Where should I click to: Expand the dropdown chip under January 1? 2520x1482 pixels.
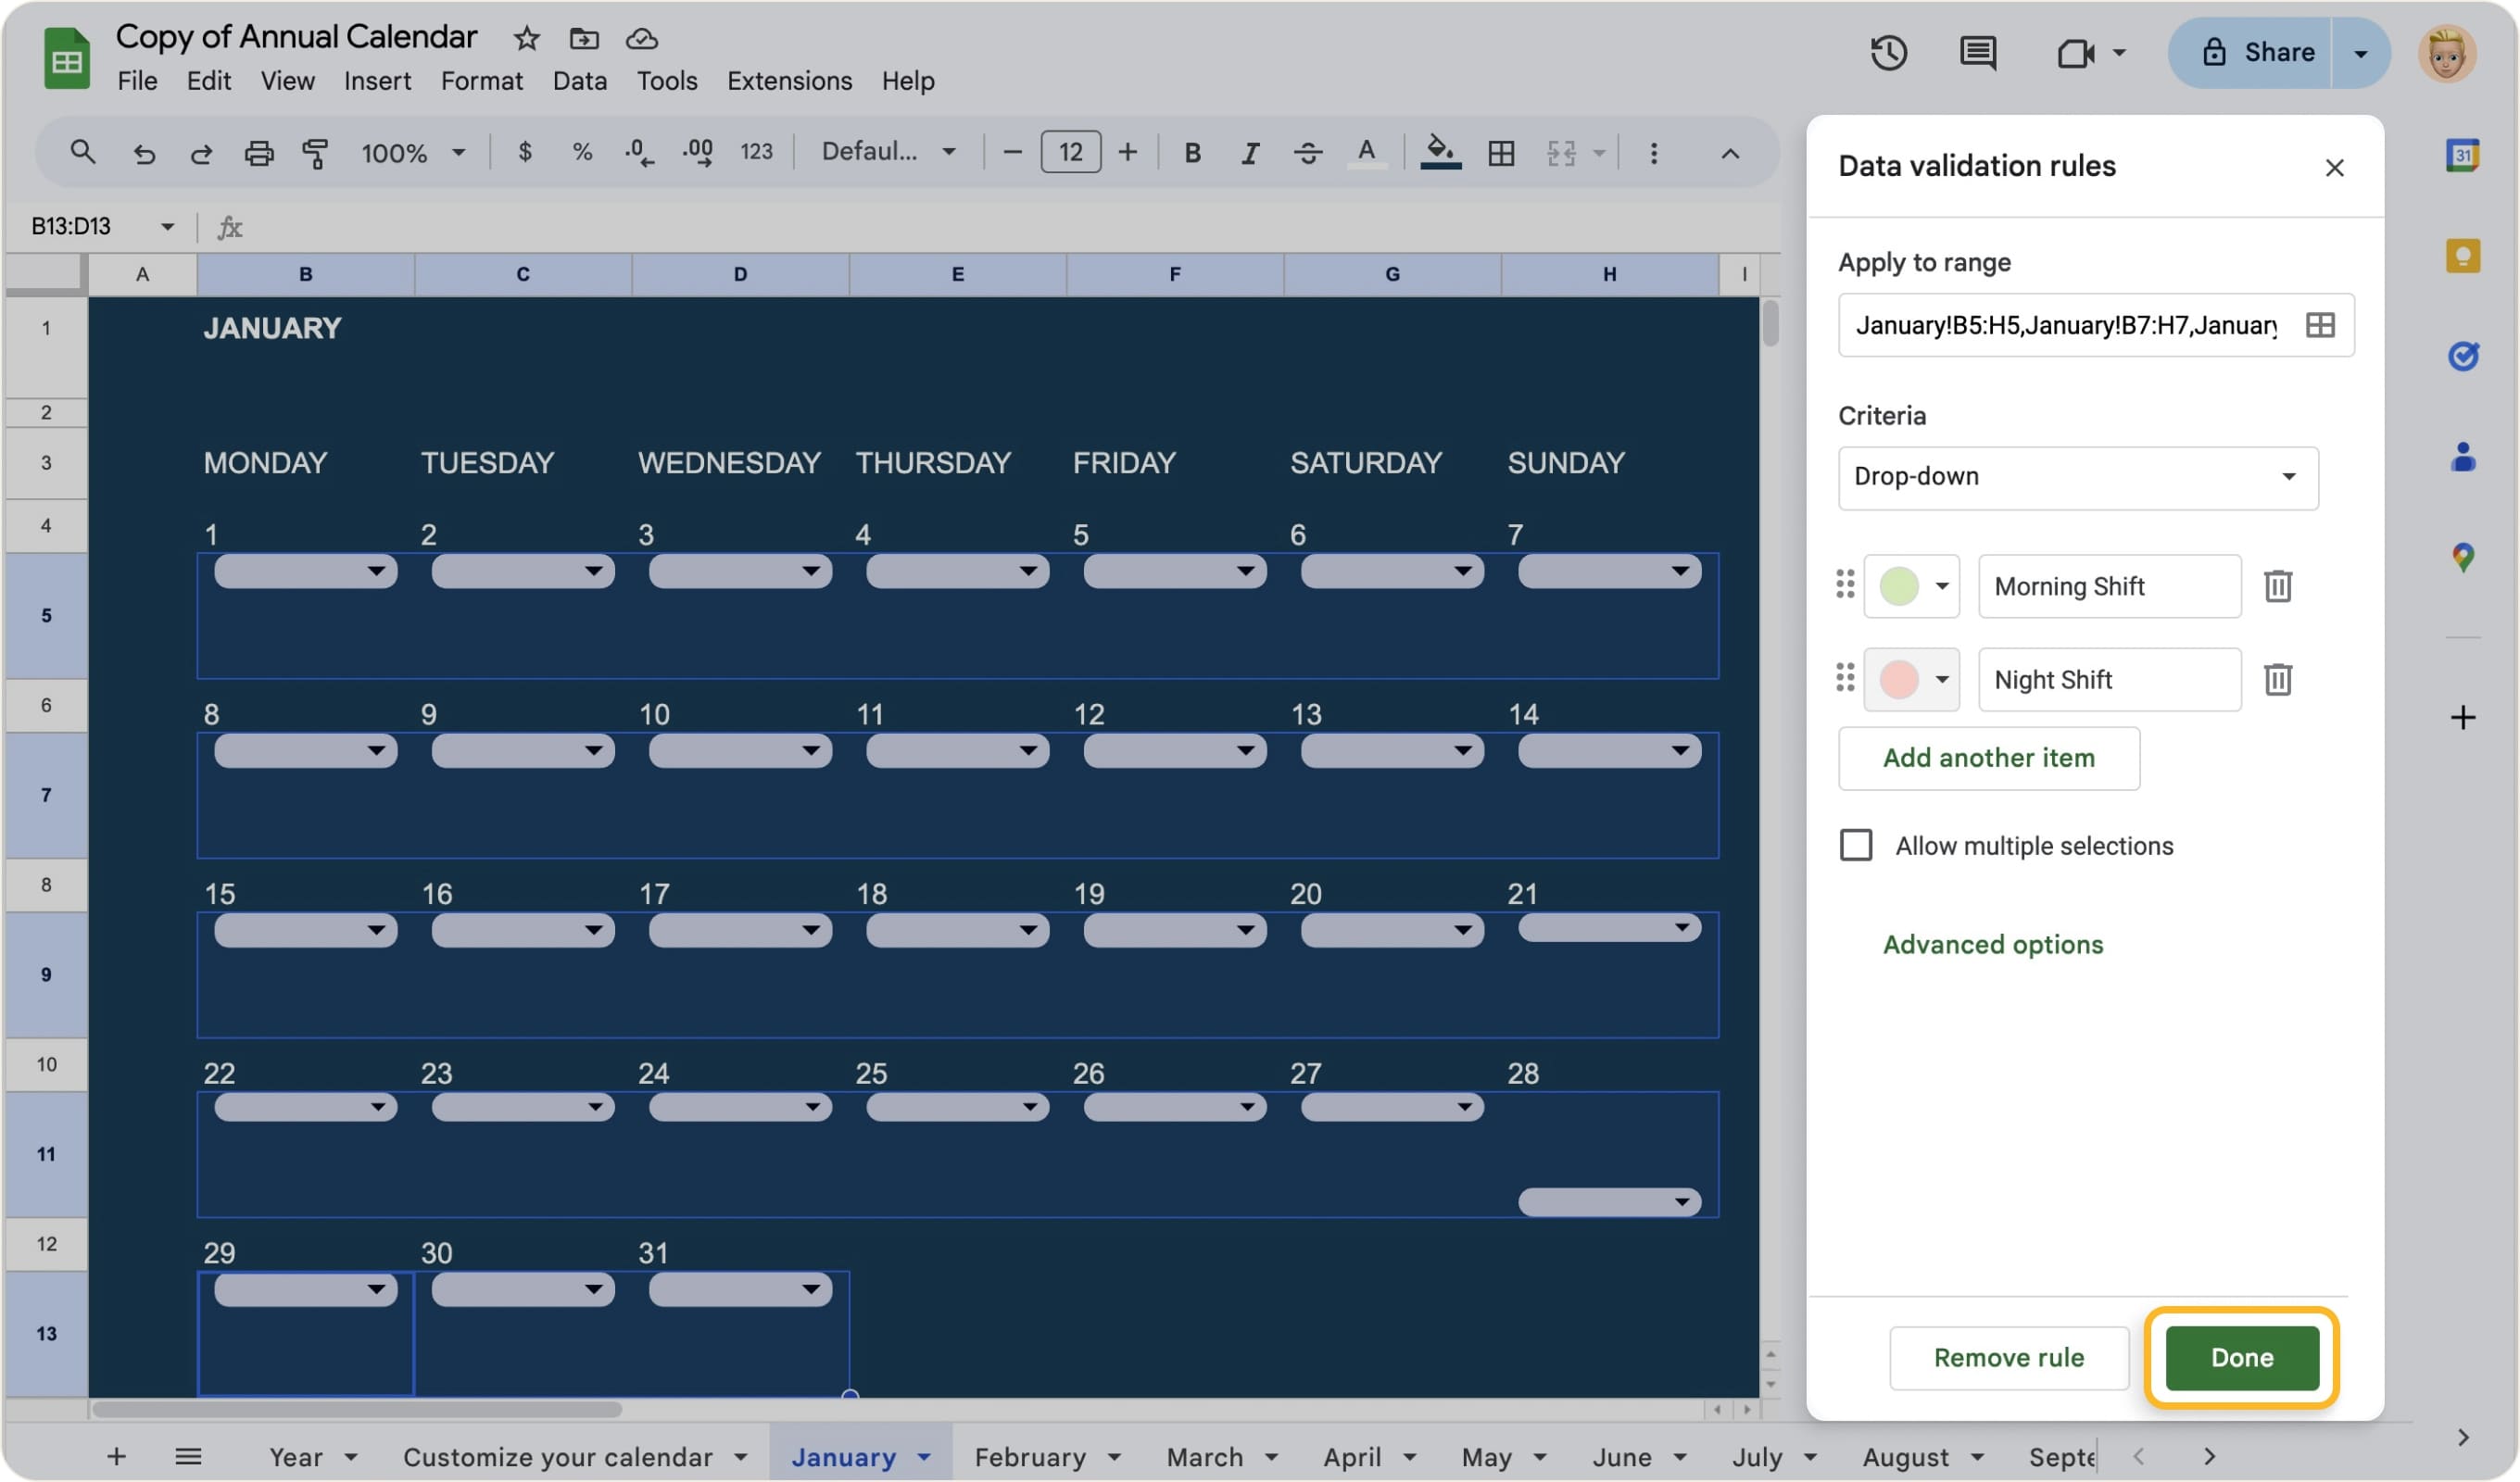[376, 571]
